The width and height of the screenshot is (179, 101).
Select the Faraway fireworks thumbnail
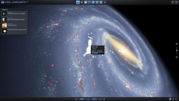click(4, 25)
